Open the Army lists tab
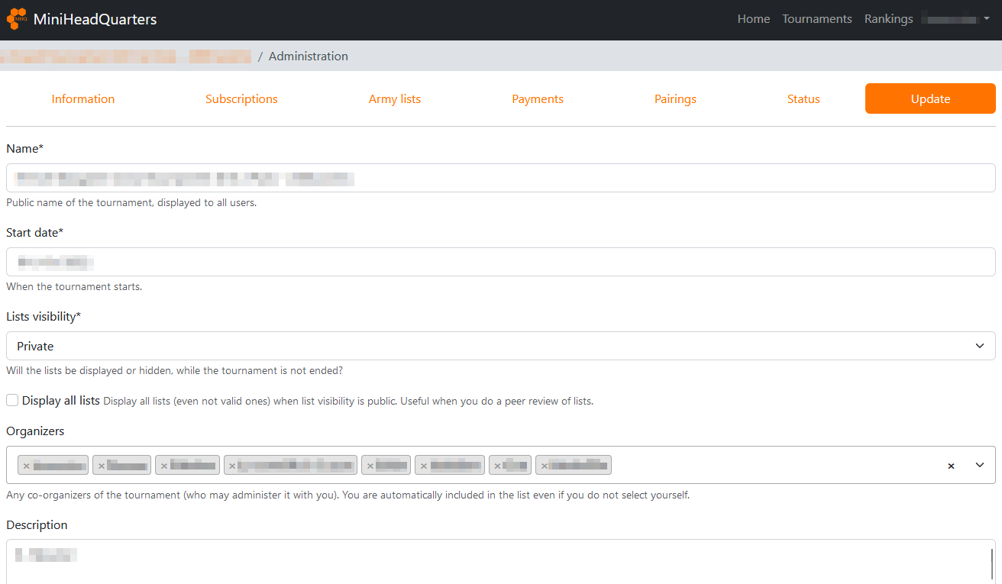Screen dimensions: 1002x584 (395, 99)
